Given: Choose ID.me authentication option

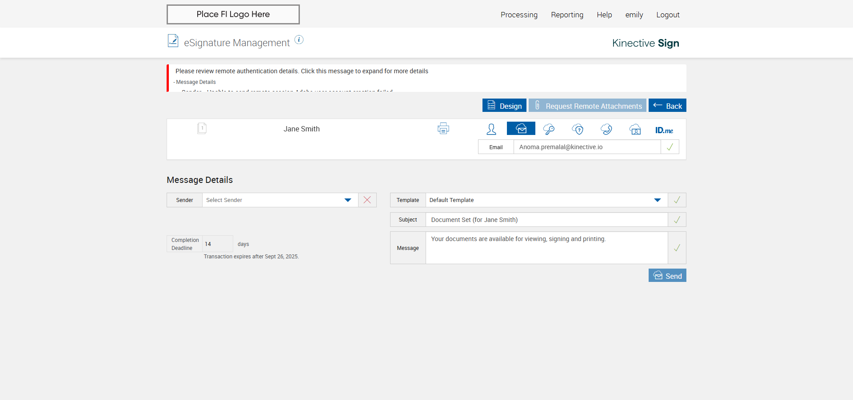Looking at the screenshot, I should (x=664, y=130).
